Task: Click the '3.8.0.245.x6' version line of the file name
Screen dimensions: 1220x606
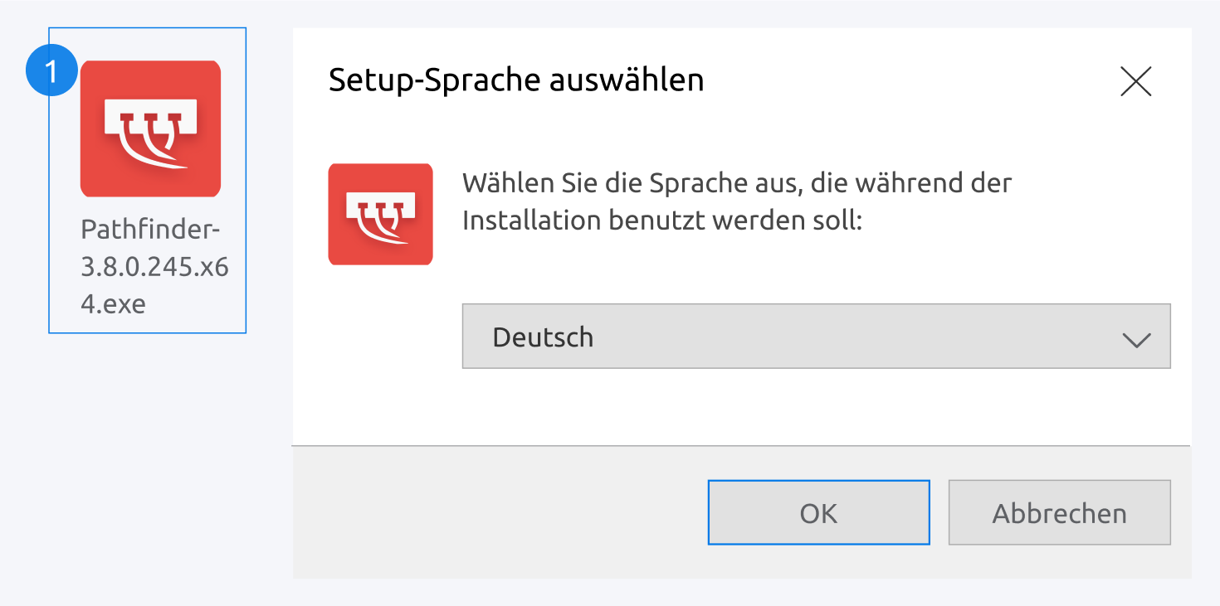Action: tap(154, 267)
